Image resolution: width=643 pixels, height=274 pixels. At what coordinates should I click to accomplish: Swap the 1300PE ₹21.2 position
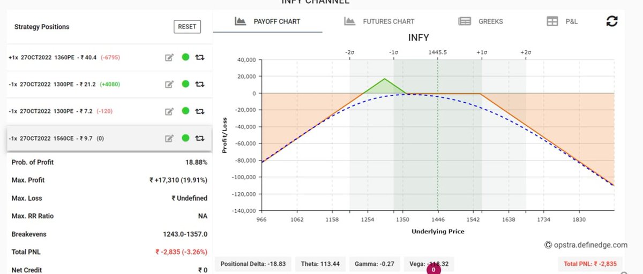click(x=200, y=84)
